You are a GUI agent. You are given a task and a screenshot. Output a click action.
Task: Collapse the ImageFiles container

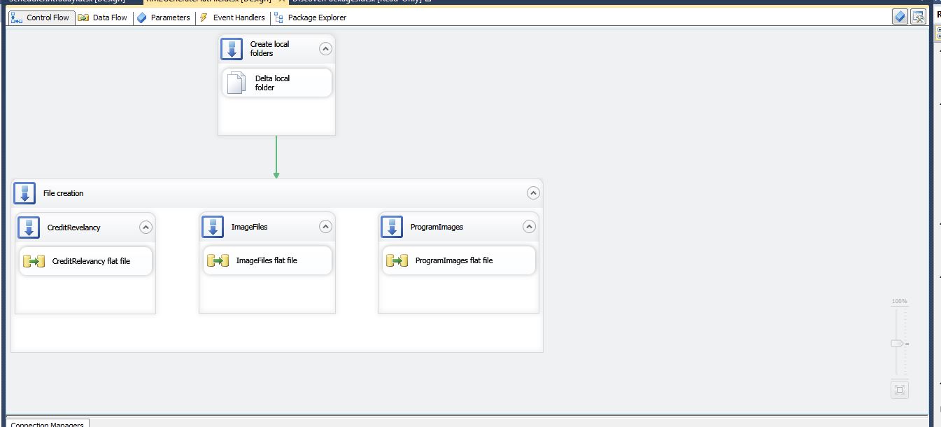click(325, 226)
